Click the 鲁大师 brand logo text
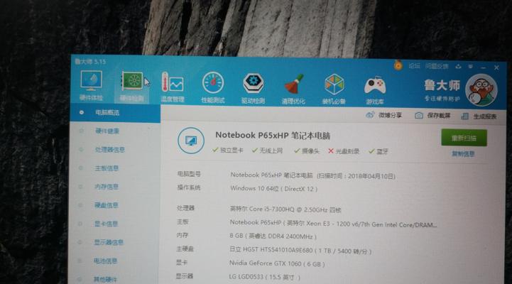512x284 pixels. pos(442,85)
